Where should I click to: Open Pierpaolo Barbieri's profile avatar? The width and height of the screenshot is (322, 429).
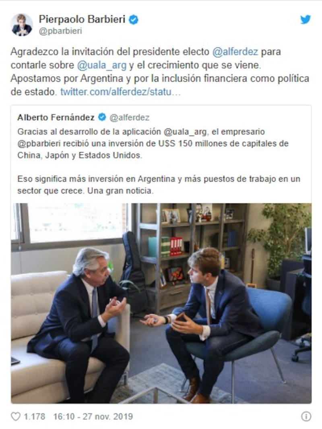pos(22,25)
